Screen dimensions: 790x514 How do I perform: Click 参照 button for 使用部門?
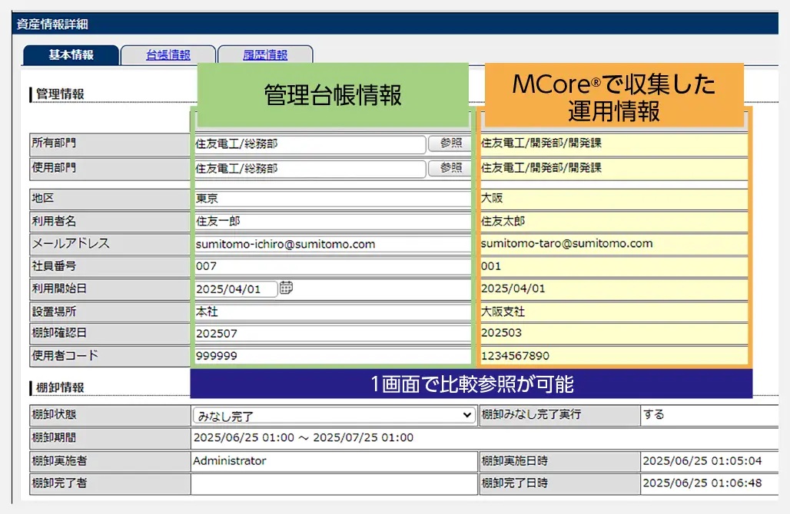(450, 168)
